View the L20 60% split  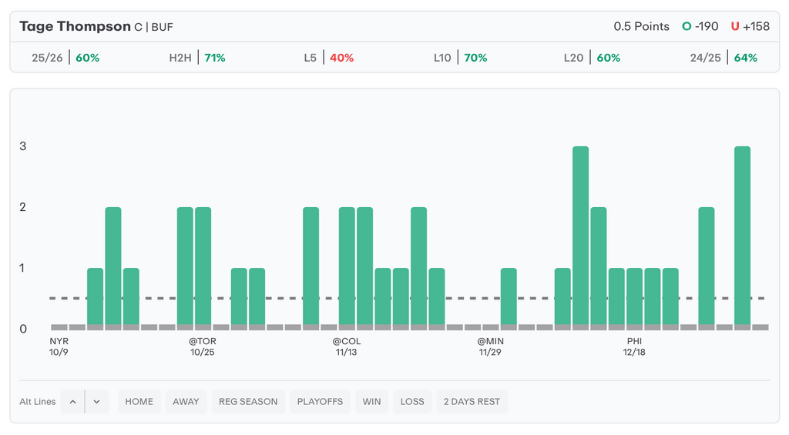click(592, 58)
